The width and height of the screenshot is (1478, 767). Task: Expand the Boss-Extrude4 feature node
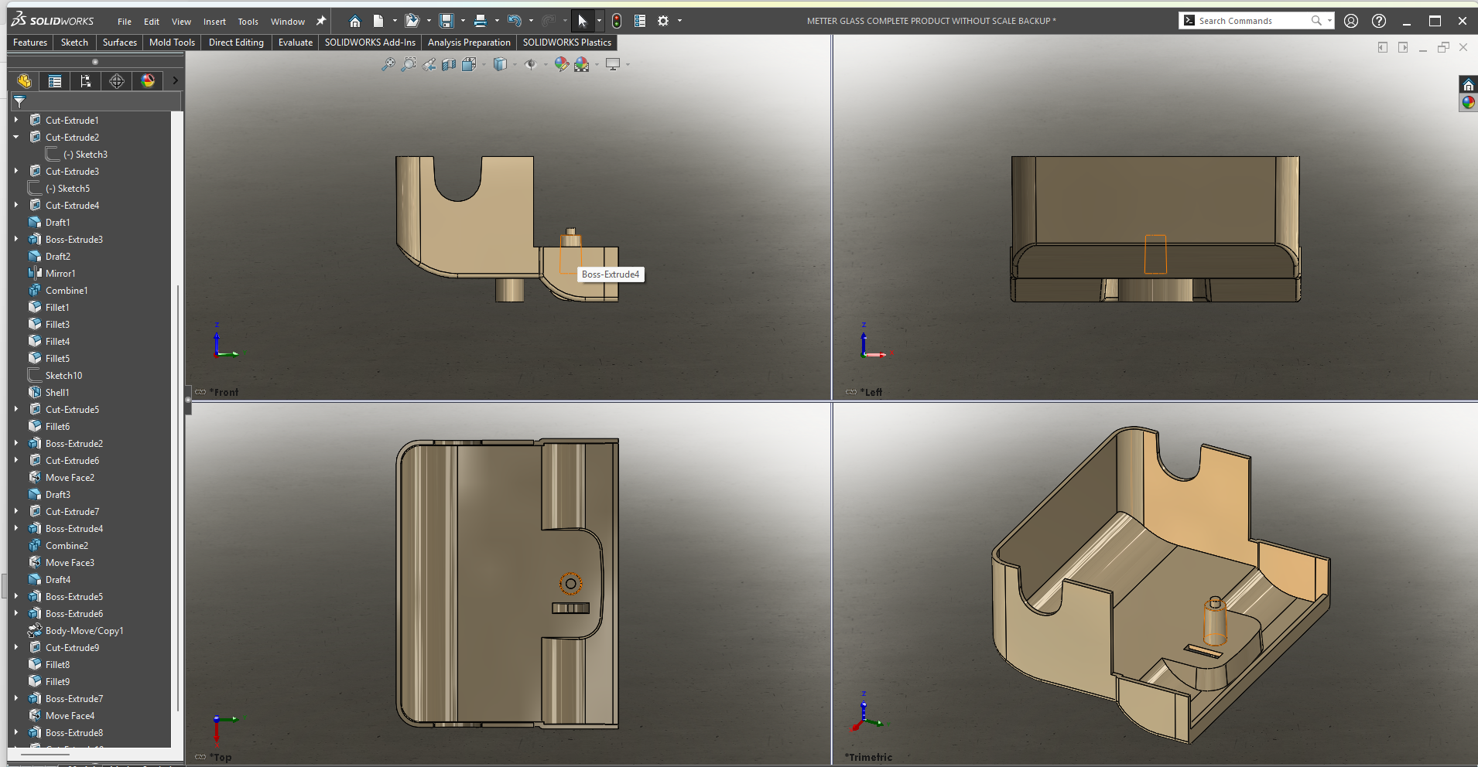coord(16,528)
